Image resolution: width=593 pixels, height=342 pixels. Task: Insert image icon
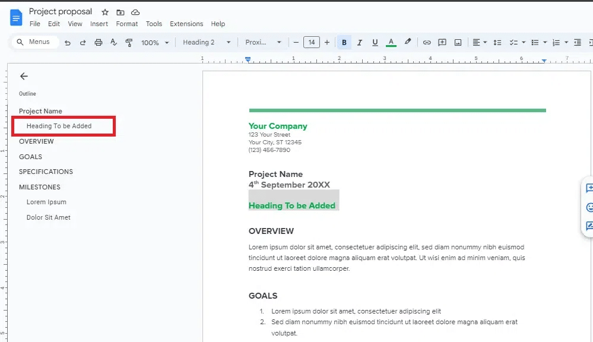pos(458,42)
